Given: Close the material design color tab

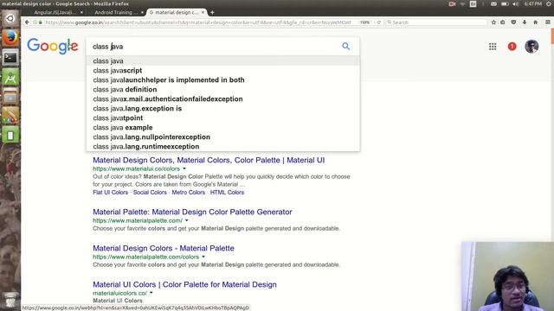Looking at the screenshot, I should 203,12.
